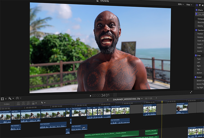This screenshot has width=204, height=138.
Task: Select the PIETER3065 clip just before the playhead
Action: pyautogui.click(x=150, y=110)
